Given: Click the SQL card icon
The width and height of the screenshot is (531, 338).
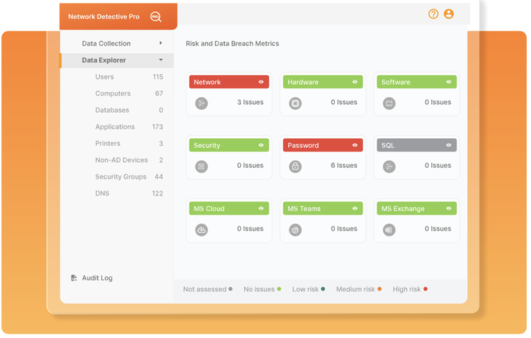Looking at the screenshot, I should coord(389,167).
